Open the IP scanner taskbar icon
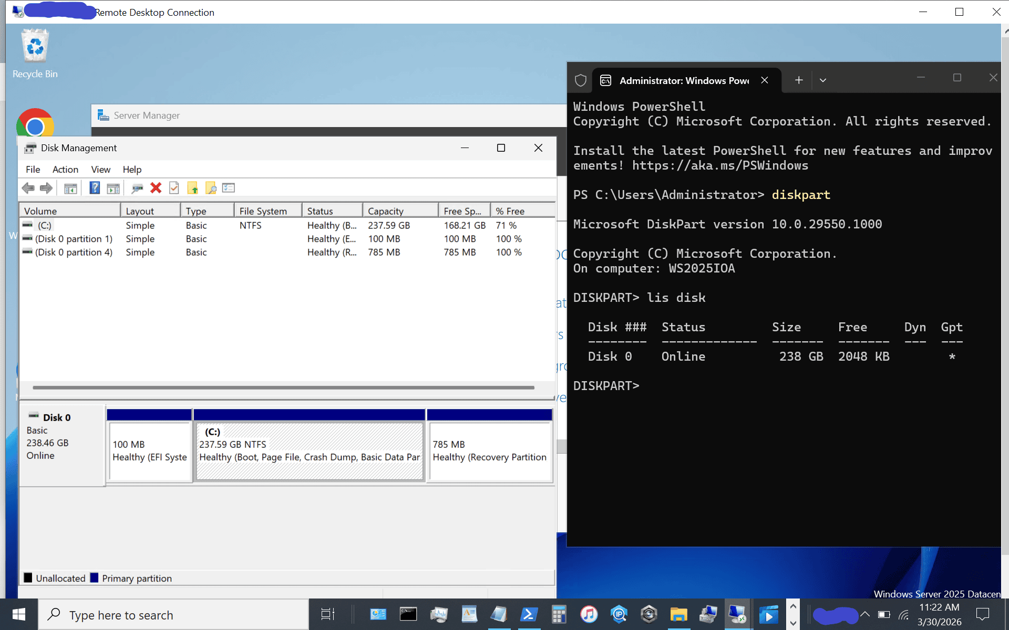1009x630 pixels. click(619, 614)
